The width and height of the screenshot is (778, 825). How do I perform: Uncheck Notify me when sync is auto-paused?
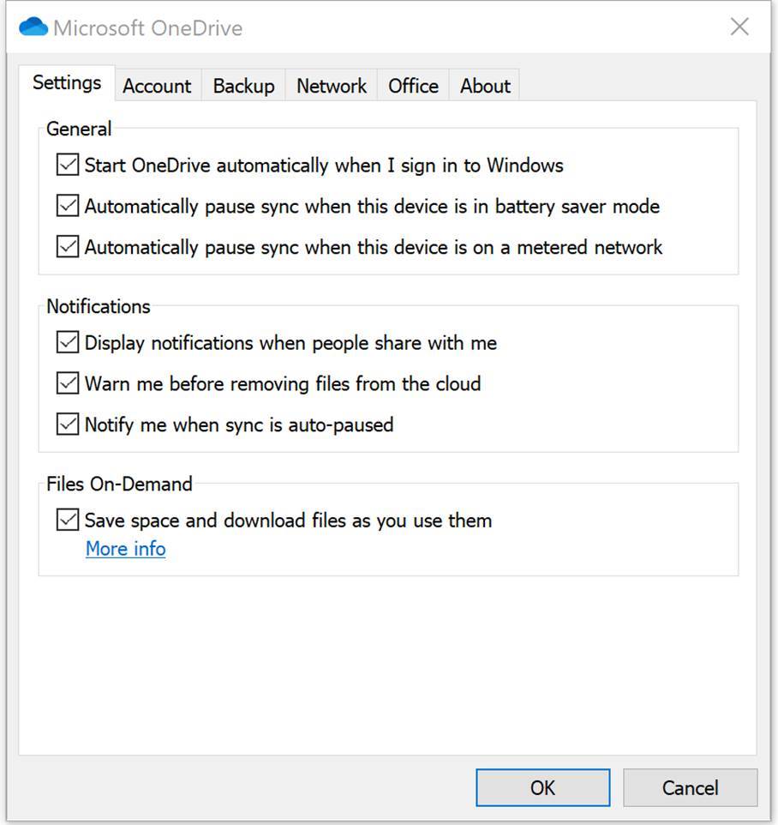68,425
